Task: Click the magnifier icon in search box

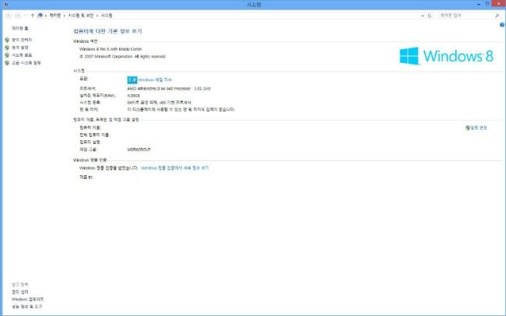Action: (497, 16)
